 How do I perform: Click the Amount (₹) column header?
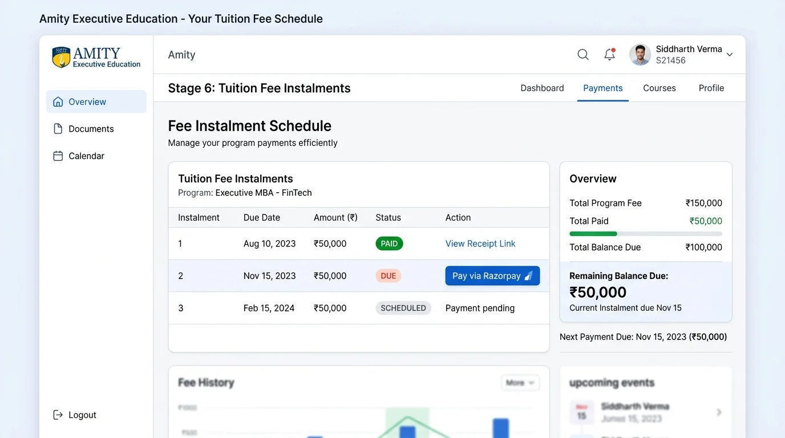[335, 217]
